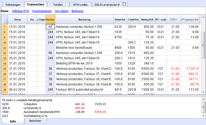The height and width of the screenshot is (125, 206).
Task: Open the Totalen tab
Action: (x=58, y=5)
